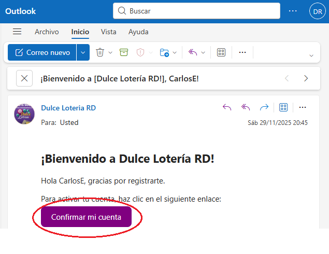
Task: Click the Outlook brand title
Action: [x=21, y=11]
